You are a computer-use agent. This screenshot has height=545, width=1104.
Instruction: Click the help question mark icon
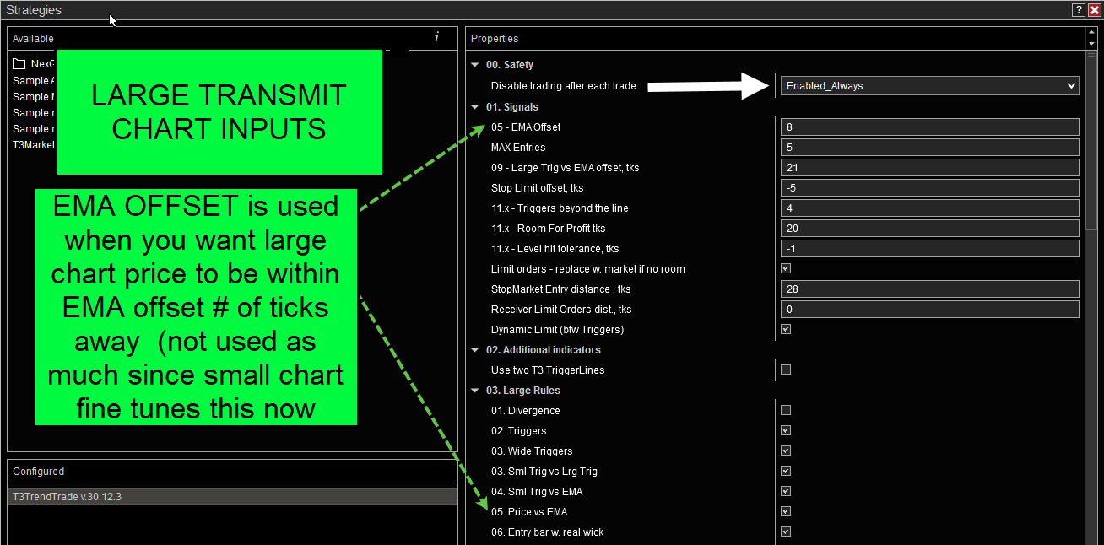1079,10
